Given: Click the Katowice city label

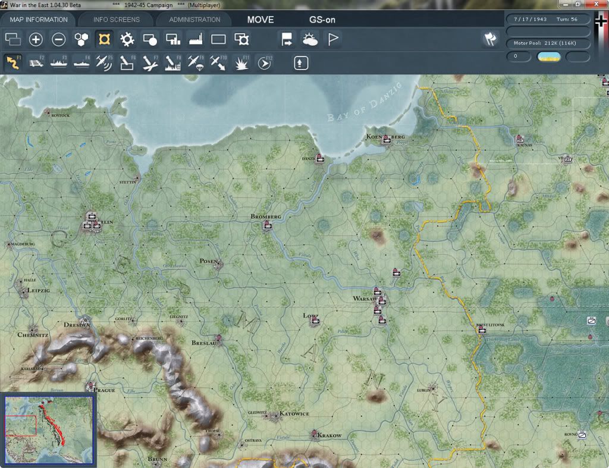Looking at the screenshot, I should tap(294, 414).
